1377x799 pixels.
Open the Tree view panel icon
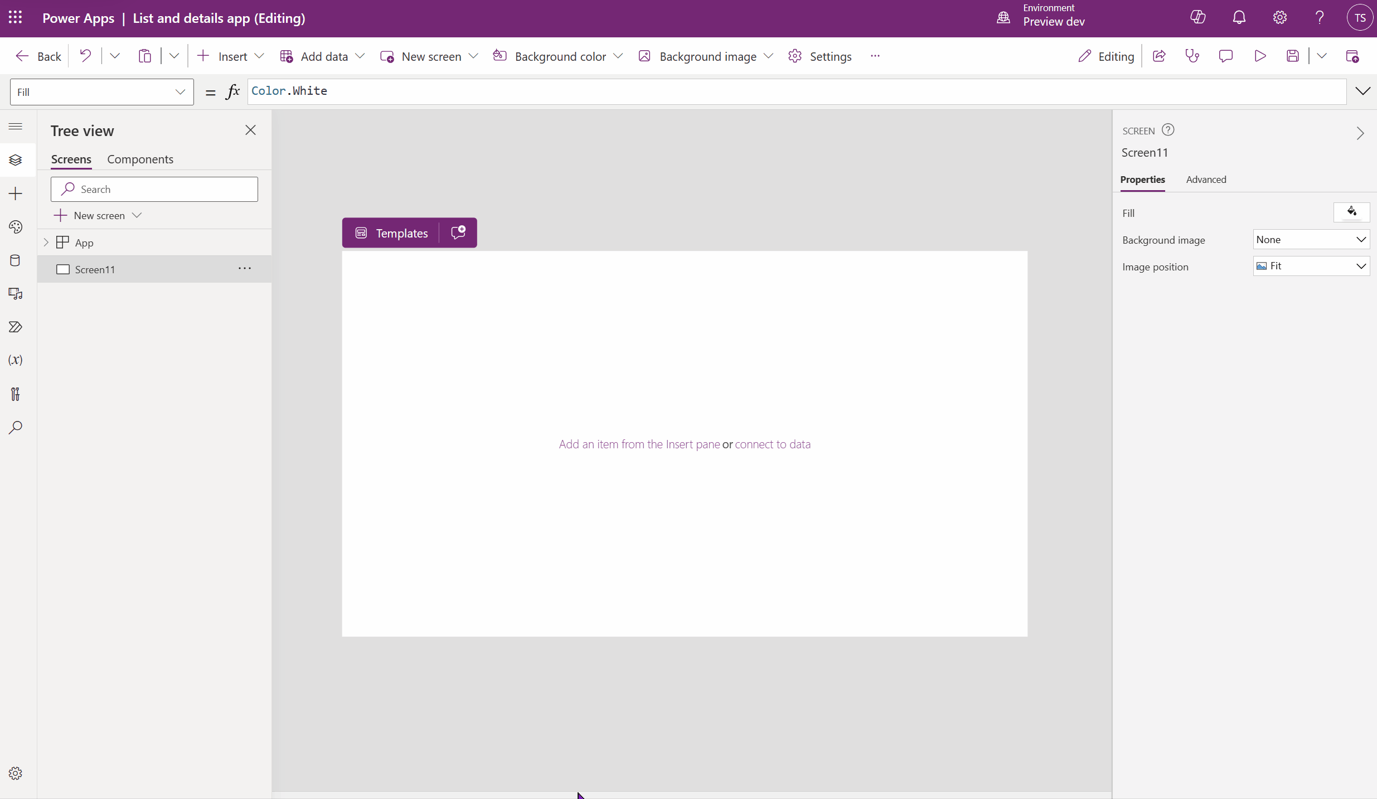coord(15,160)
